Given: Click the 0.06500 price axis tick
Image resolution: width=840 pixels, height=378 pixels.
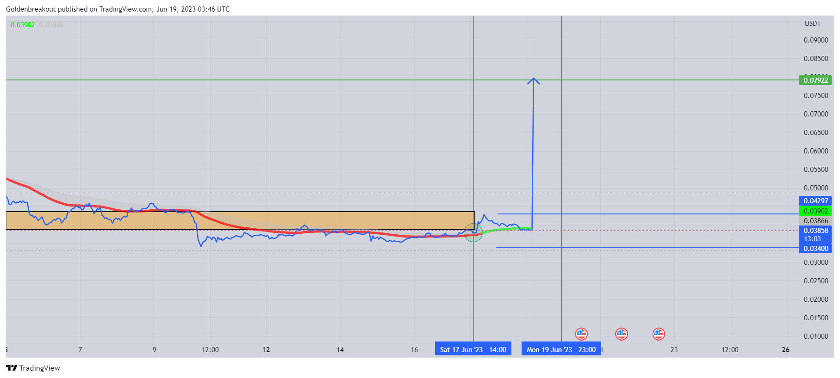Looking at the screenshot, I should click(x=816, y=133).
